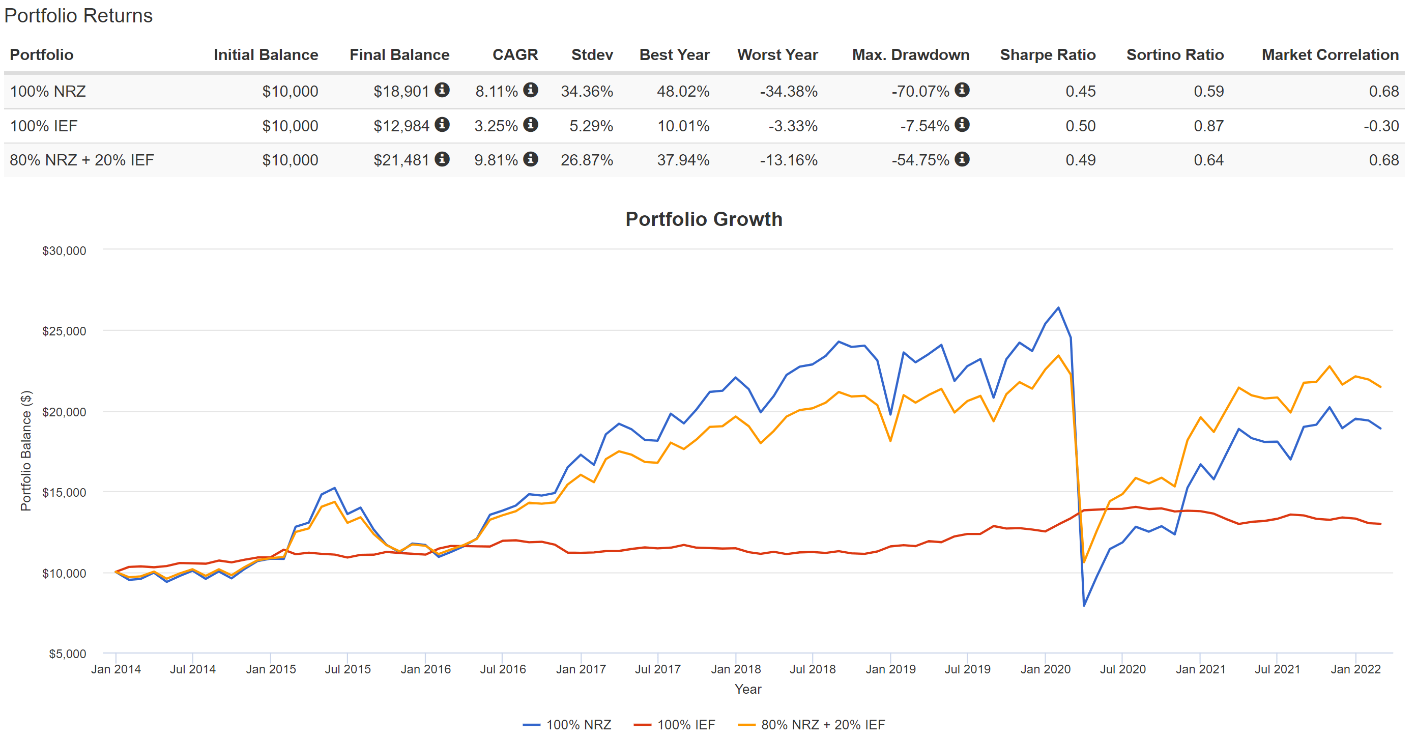The width and height of the screenshot is (1416, 737).
Task: Open the info tooltip next to $18,901 Final Balance
Action: tap(443, 91)
